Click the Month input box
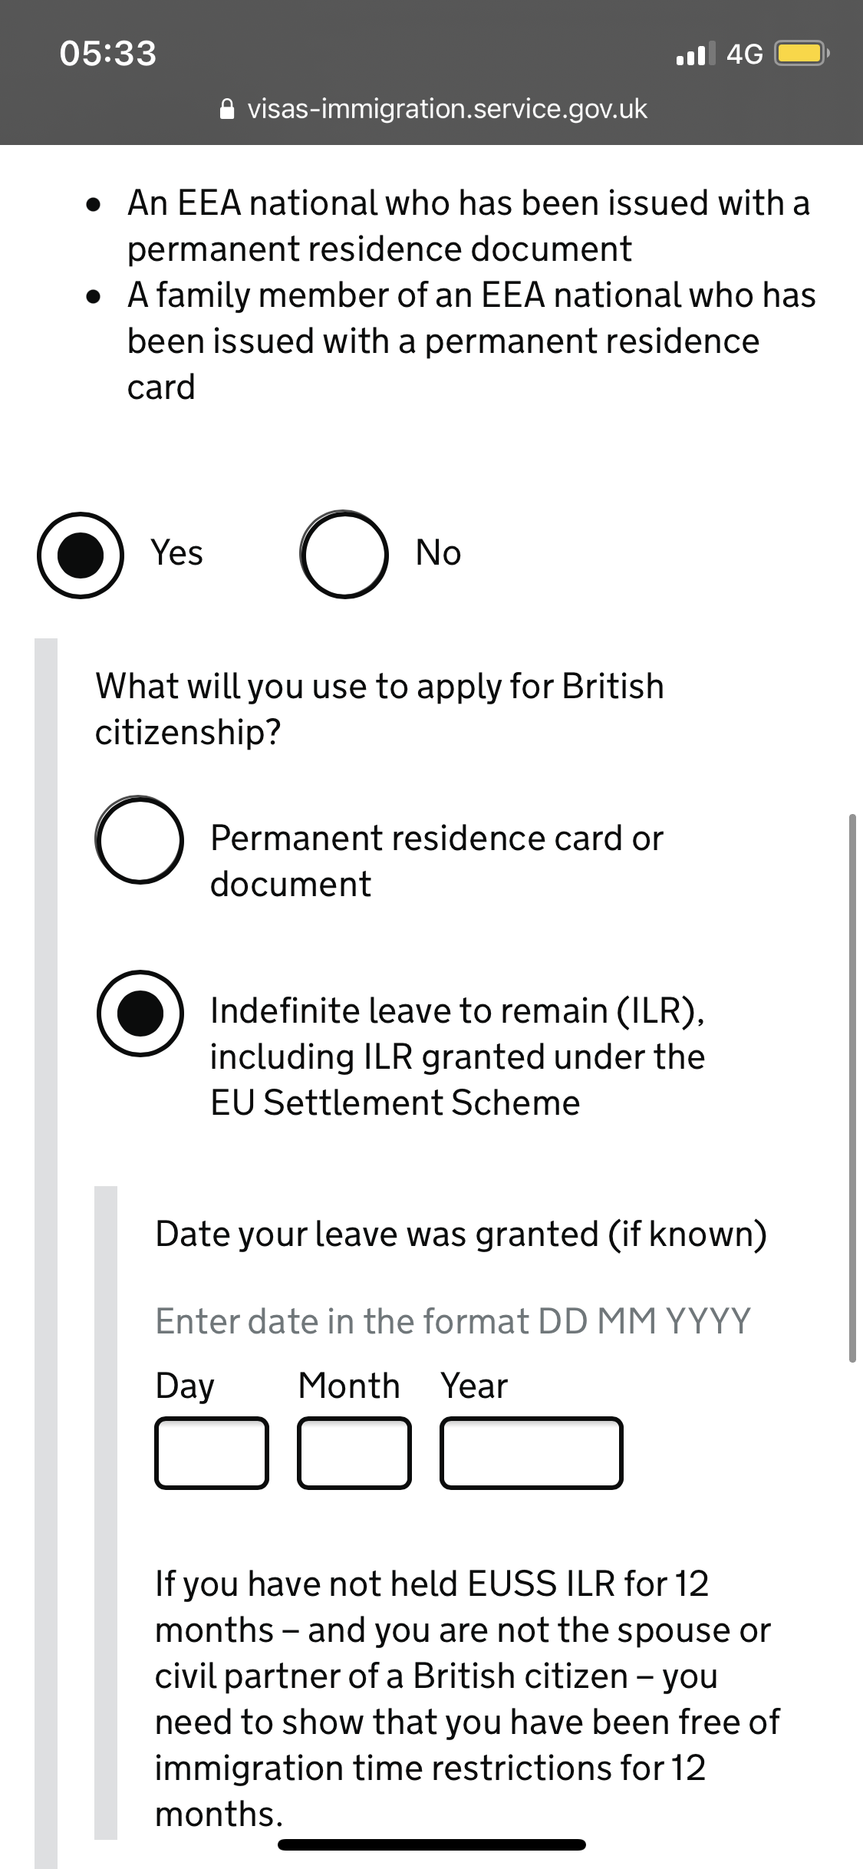863x1869 pixels. coord(354,1452)
